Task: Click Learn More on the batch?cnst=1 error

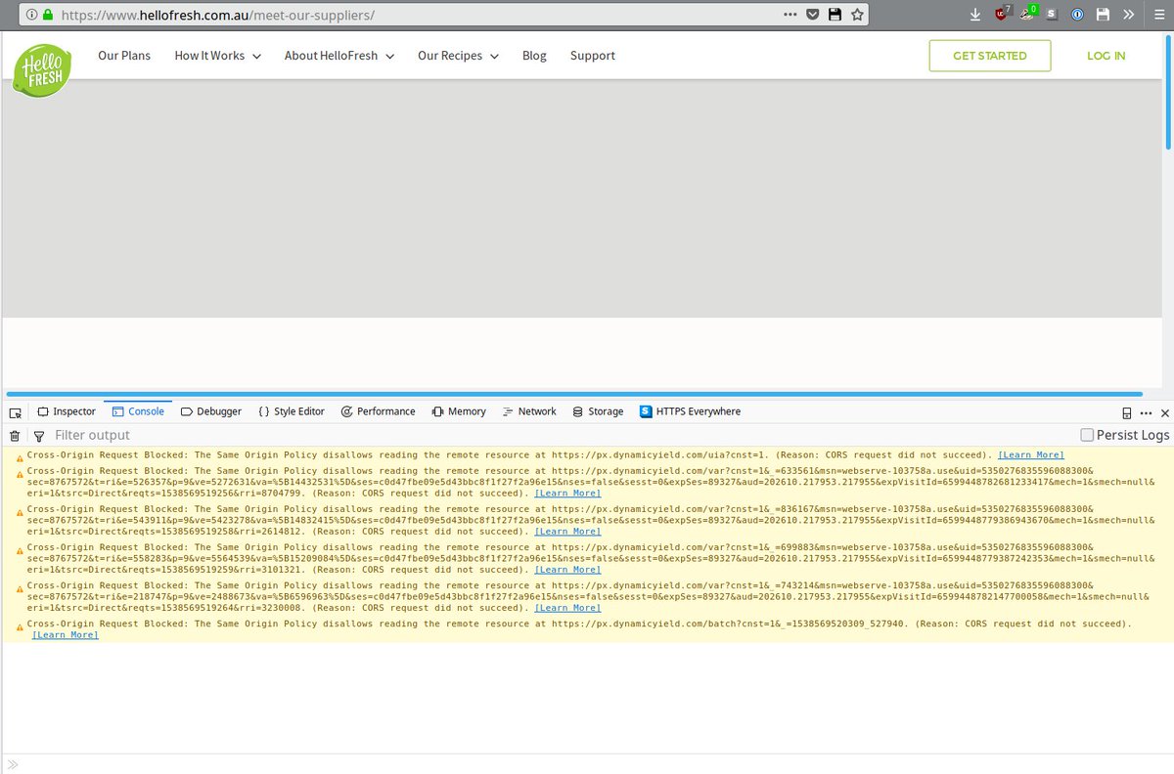Action: coord(66,635)
